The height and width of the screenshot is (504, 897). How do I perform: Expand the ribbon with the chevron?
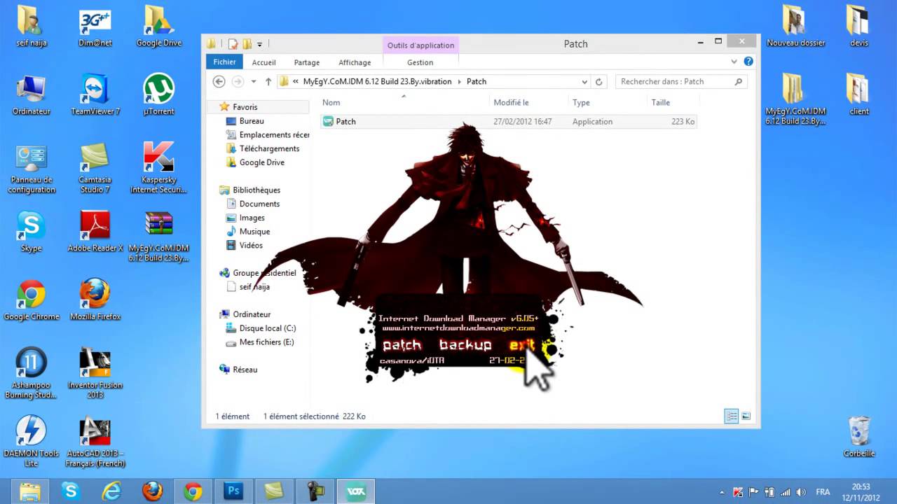734,62
